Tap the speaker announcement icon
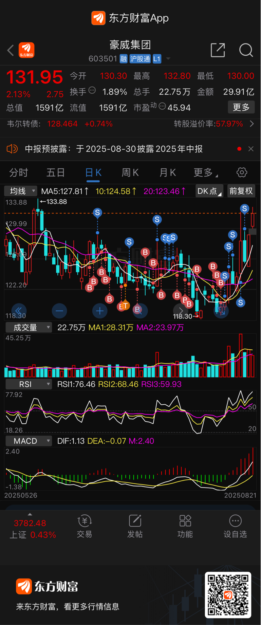The width and height of the screenshot is (261, 625). [12, 149]
